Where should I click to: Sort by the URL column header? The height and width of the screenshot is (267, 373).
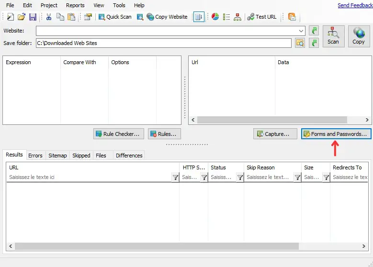[93, 167]
